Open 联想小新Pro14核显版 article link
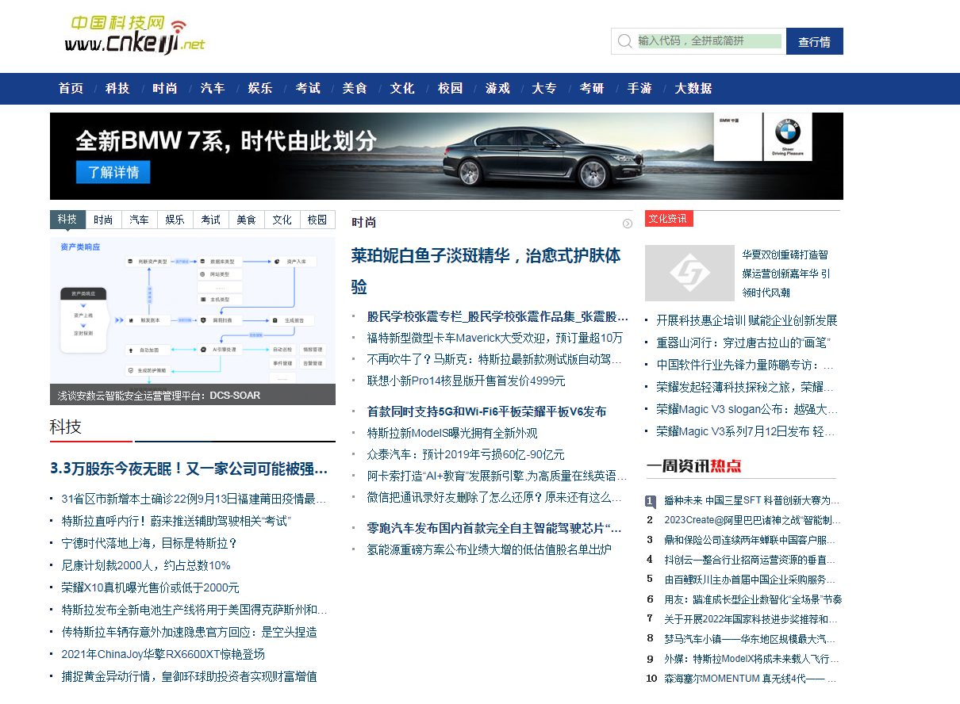The height and width of the screenshot is (704, 960). [x=466, y=381]
